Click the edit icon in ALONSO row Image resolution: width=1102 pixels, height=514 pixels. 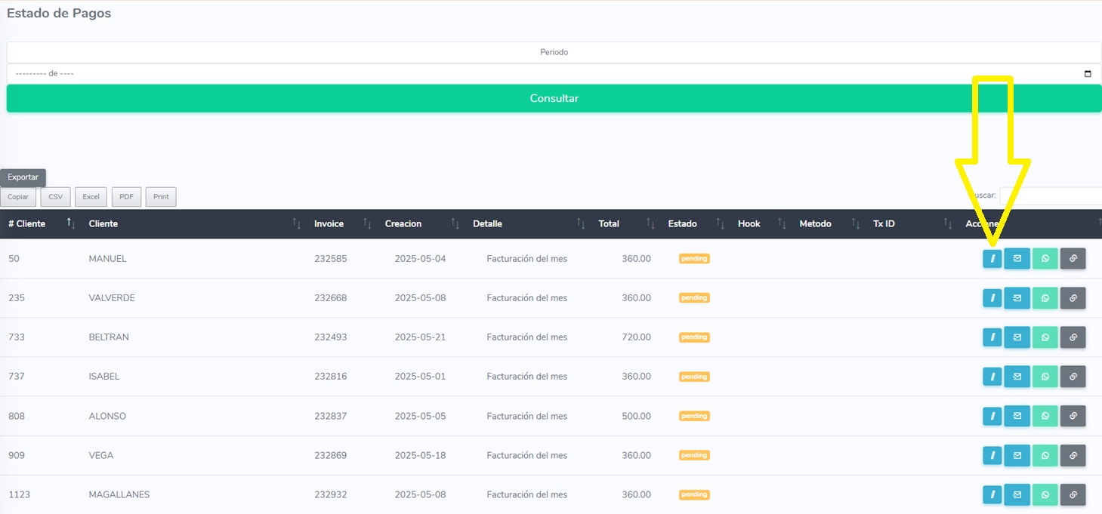(992, 416)
